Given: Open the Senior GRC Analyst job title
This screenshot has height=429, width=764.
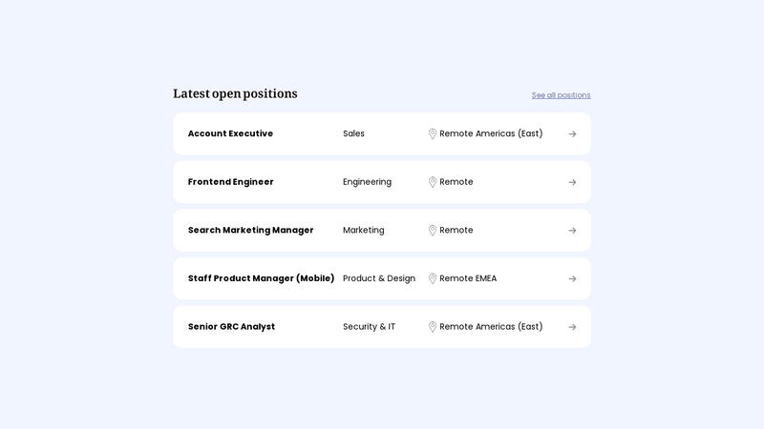Looking at the screenshot, I should pyautogui.click(x=231, y=326).
